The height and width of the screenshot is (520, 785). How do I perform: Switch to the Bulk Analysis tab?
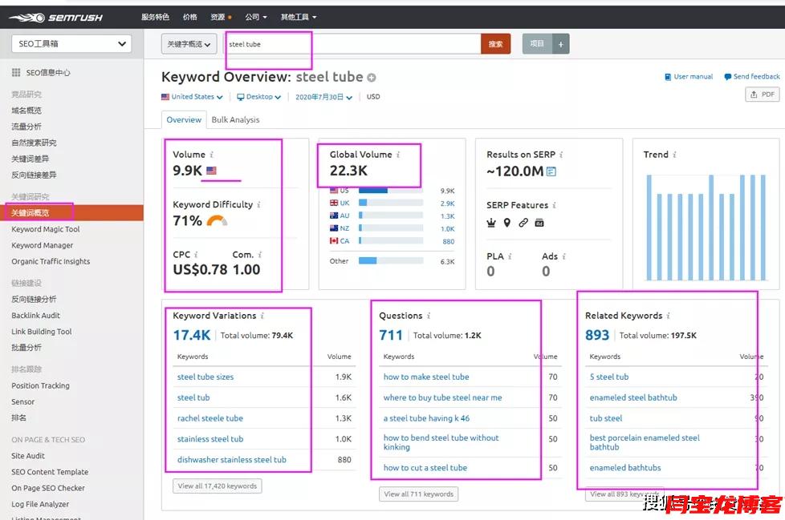tap(235, 120)
